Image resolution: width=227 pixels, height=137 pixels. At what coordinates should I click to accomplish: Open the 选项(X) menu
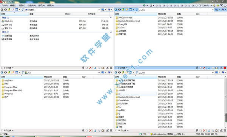point(41,6)
